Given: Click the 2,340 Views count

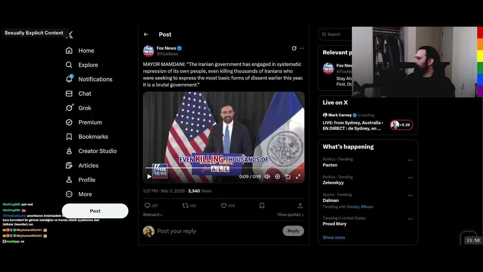Looking at the screenshot, I should point(200,191).
